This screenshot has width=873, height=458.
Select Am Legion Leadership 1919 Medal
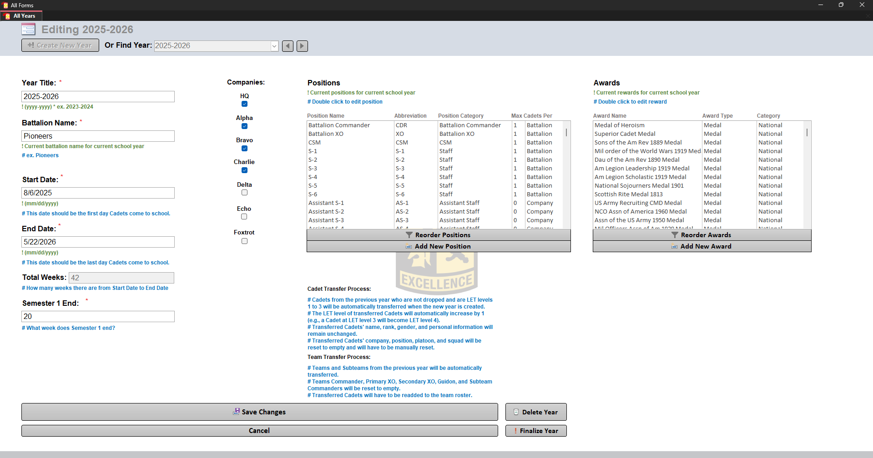(x=642, y=169)
